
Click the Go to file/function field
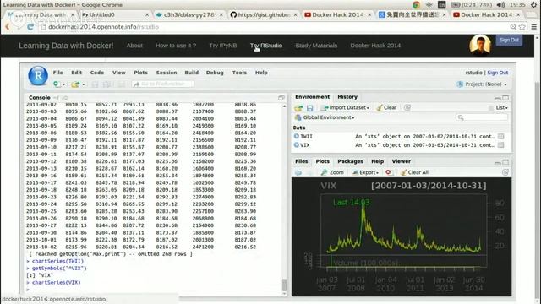(163, 84)
